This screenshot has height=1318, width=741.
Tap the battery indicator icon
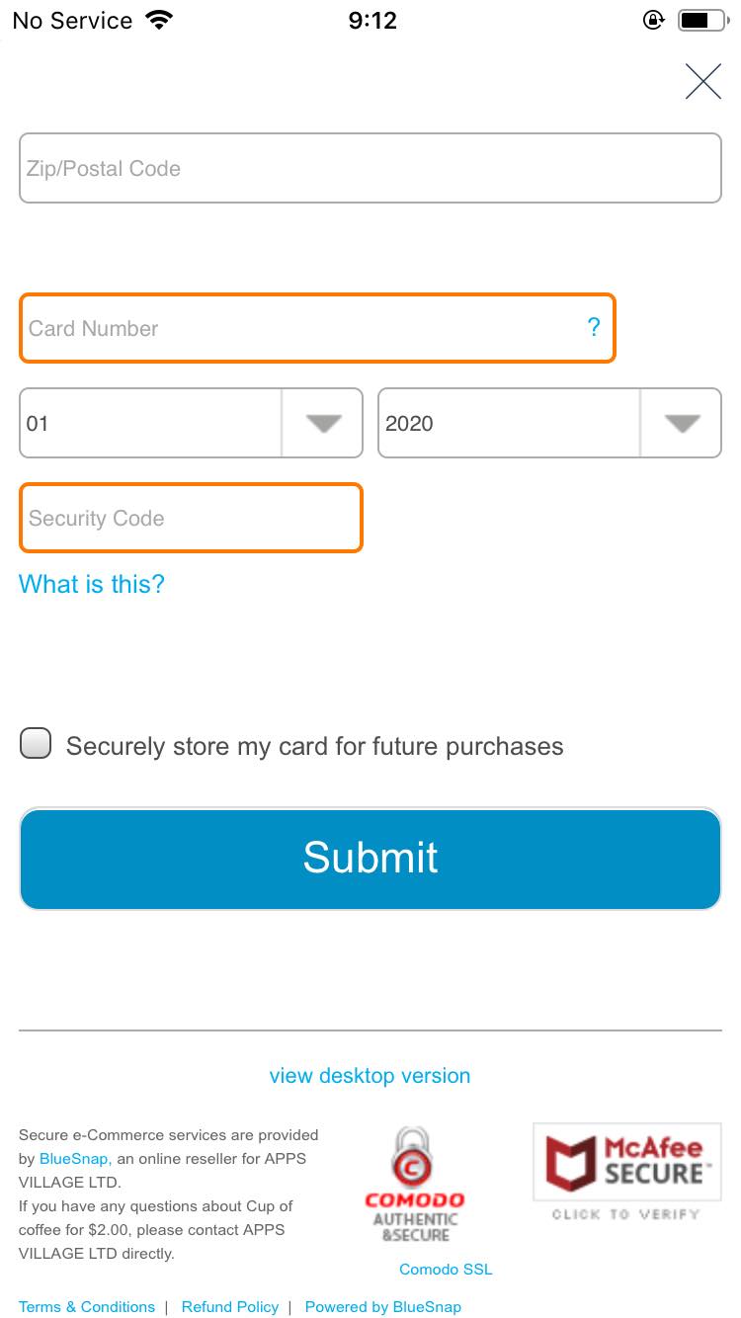(x=701, y=20)
